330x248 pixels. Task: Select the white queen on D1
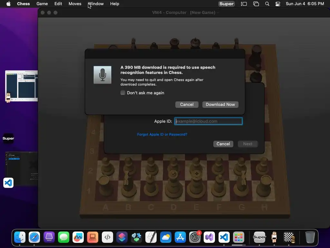[x=173, y=186]
